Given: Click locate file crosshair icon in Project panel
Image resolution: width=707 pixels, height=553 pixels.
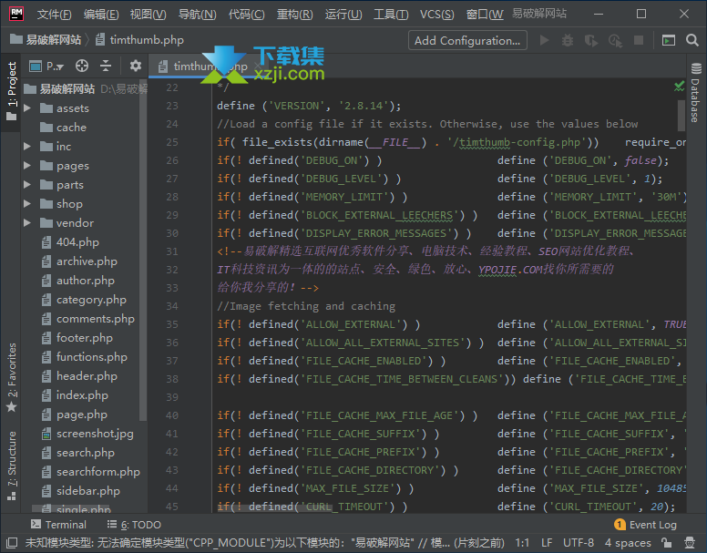Looking at the screenshot, I should [82, 66].
